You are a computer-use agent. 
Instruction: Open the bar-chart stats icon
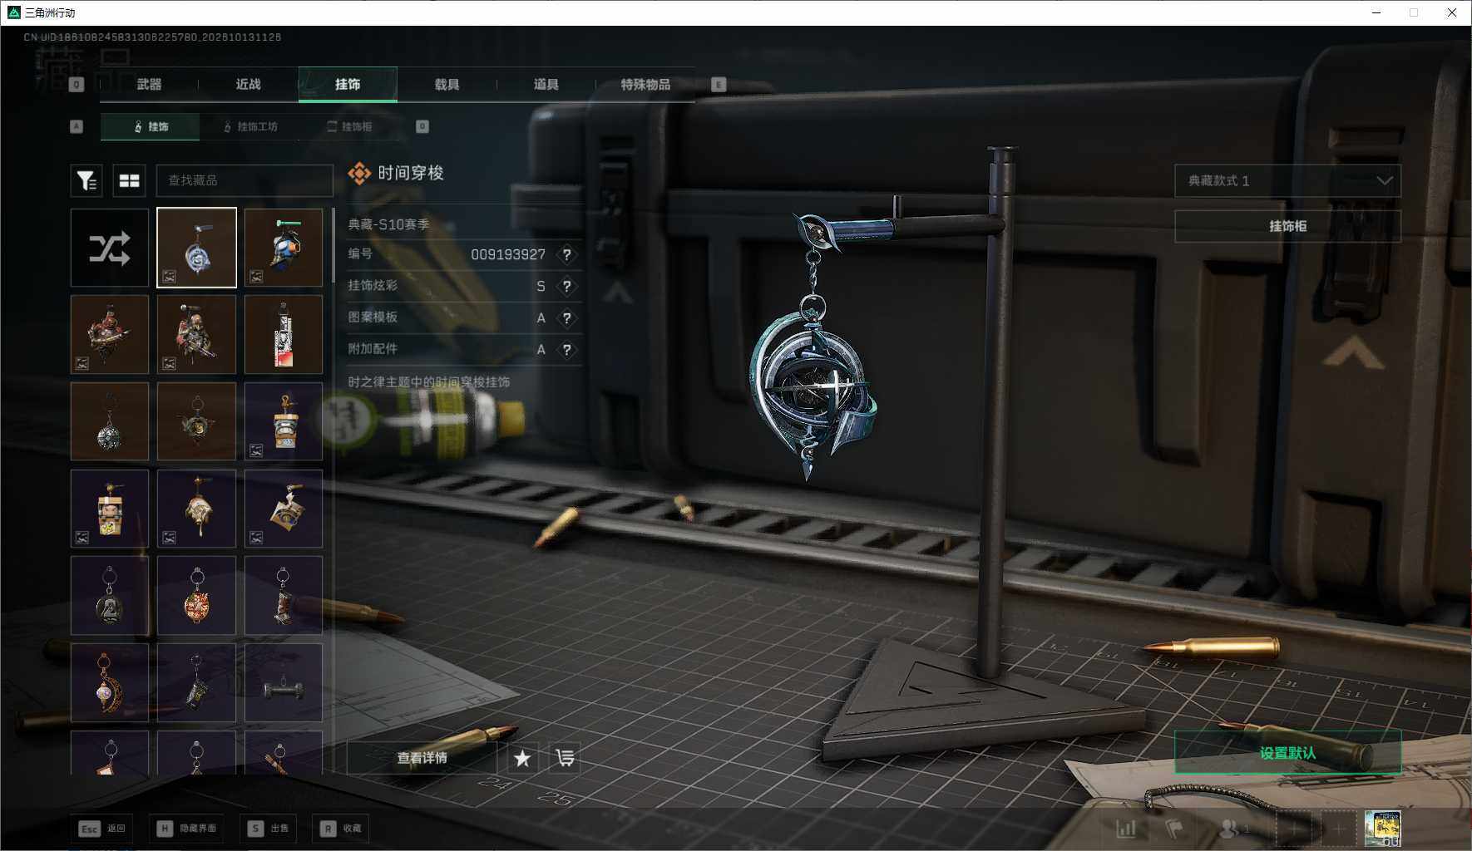coord(1126,829)
